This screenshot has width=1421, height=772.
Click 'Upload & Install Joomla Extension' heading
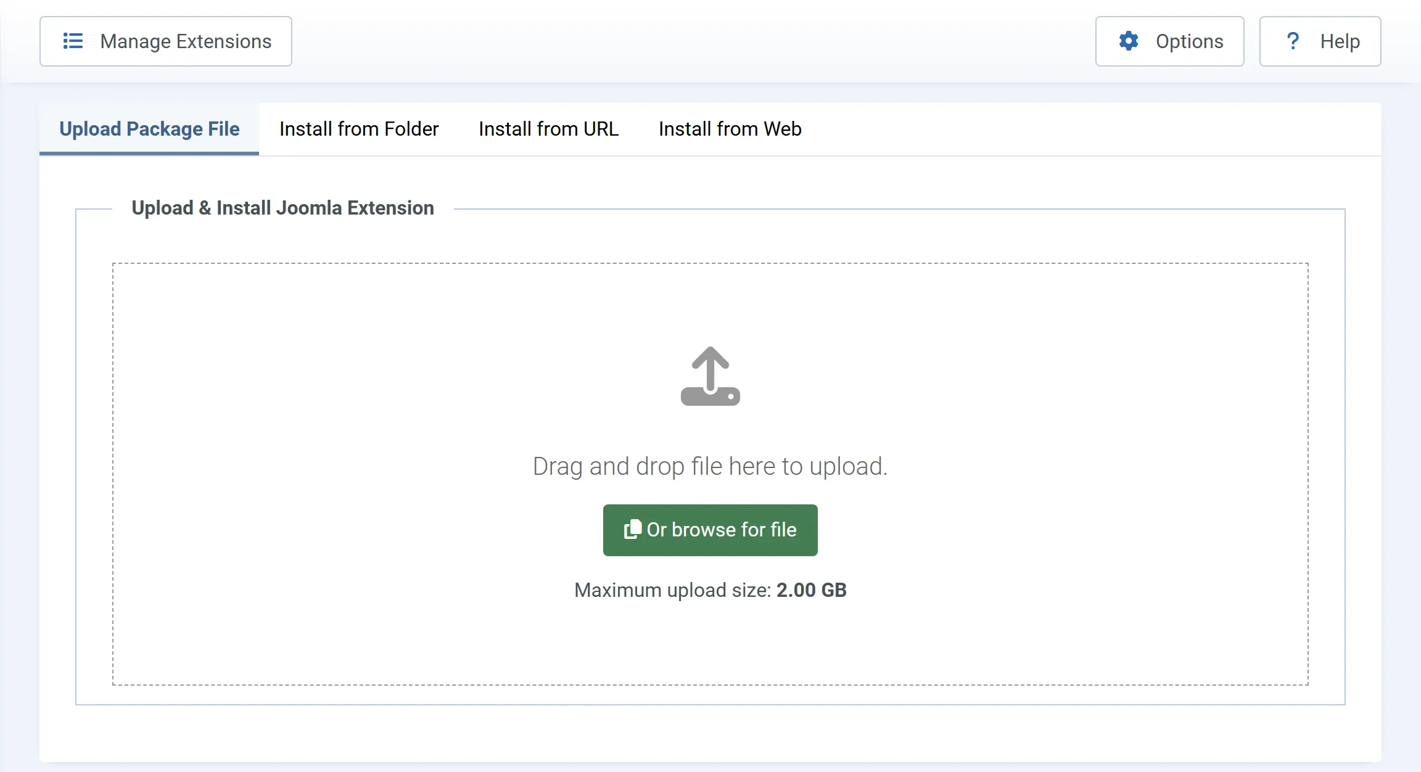[283, 208]
